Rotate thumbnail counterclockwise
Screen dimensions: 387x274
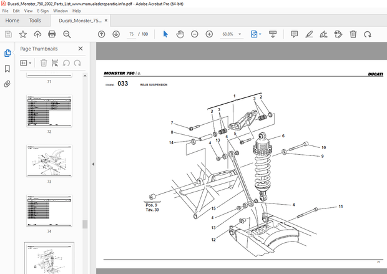(66, 63)
